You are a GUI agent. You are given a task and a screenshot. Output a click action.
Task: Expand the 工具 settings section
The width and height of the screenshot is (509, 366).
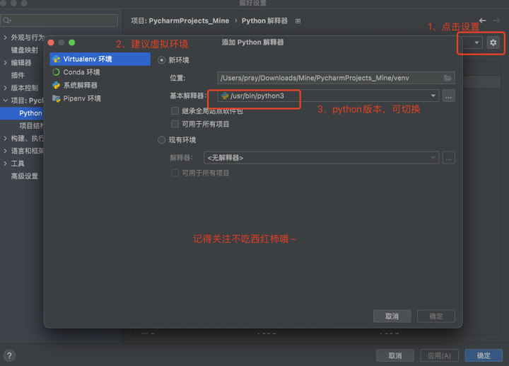coord(5,164)
